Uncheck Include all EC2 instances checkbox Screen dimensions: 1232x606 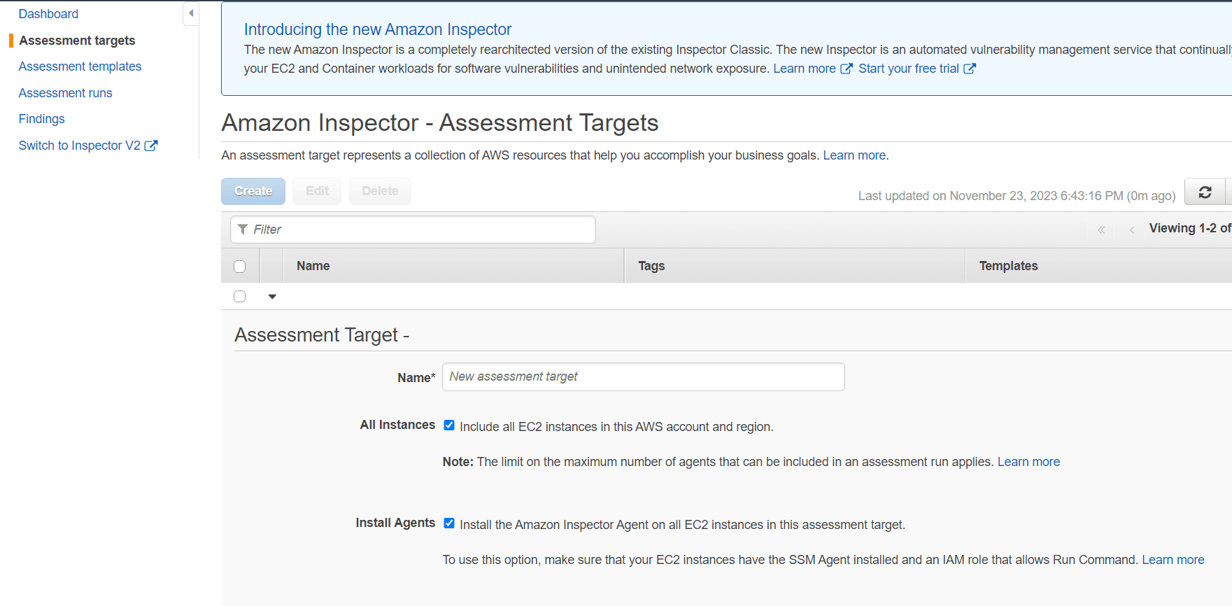pyautogui.click(x=449, y=425)
